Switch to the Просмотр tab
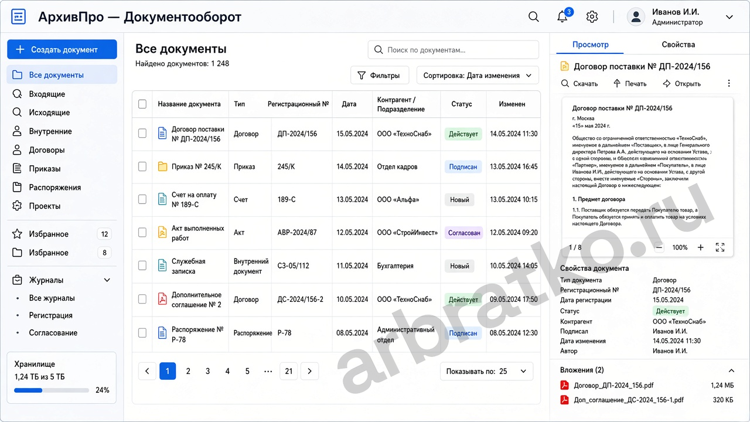The width and height of the screenshot is (750, 422). click(x=591, y=45)
